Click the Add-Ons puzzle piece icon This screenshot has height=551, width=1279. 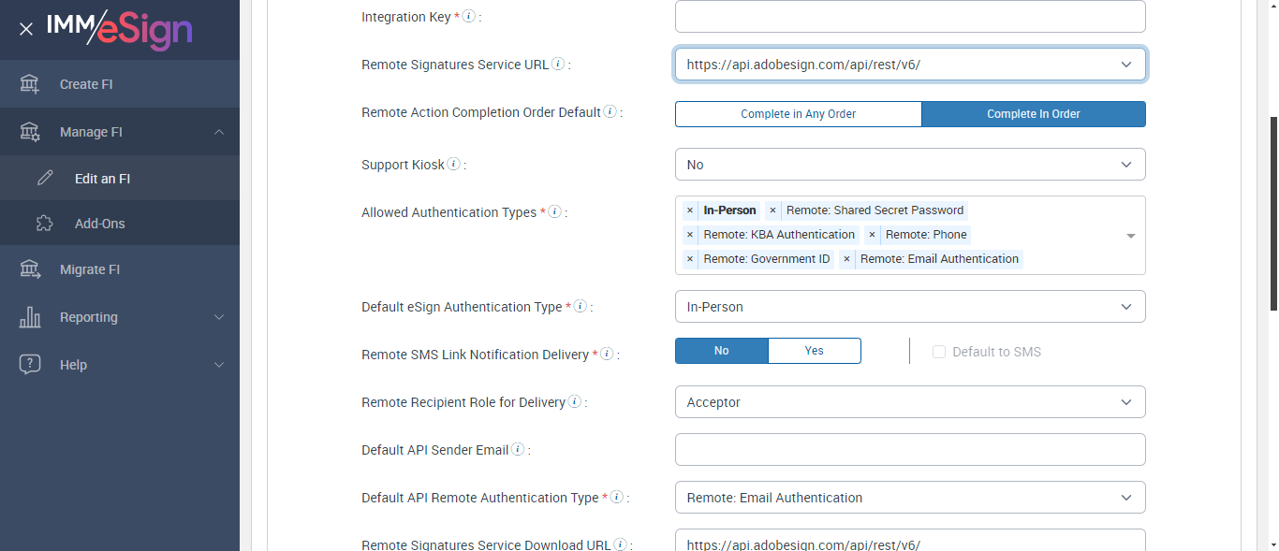pyautogui.click(x=45, y=224)
